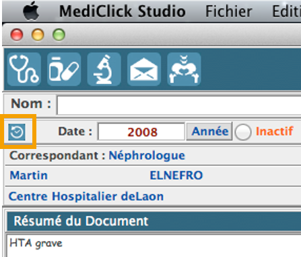Select the Date field showing 2008
Viewport: 301px width, 257px height.
click(x=141, y=132)
